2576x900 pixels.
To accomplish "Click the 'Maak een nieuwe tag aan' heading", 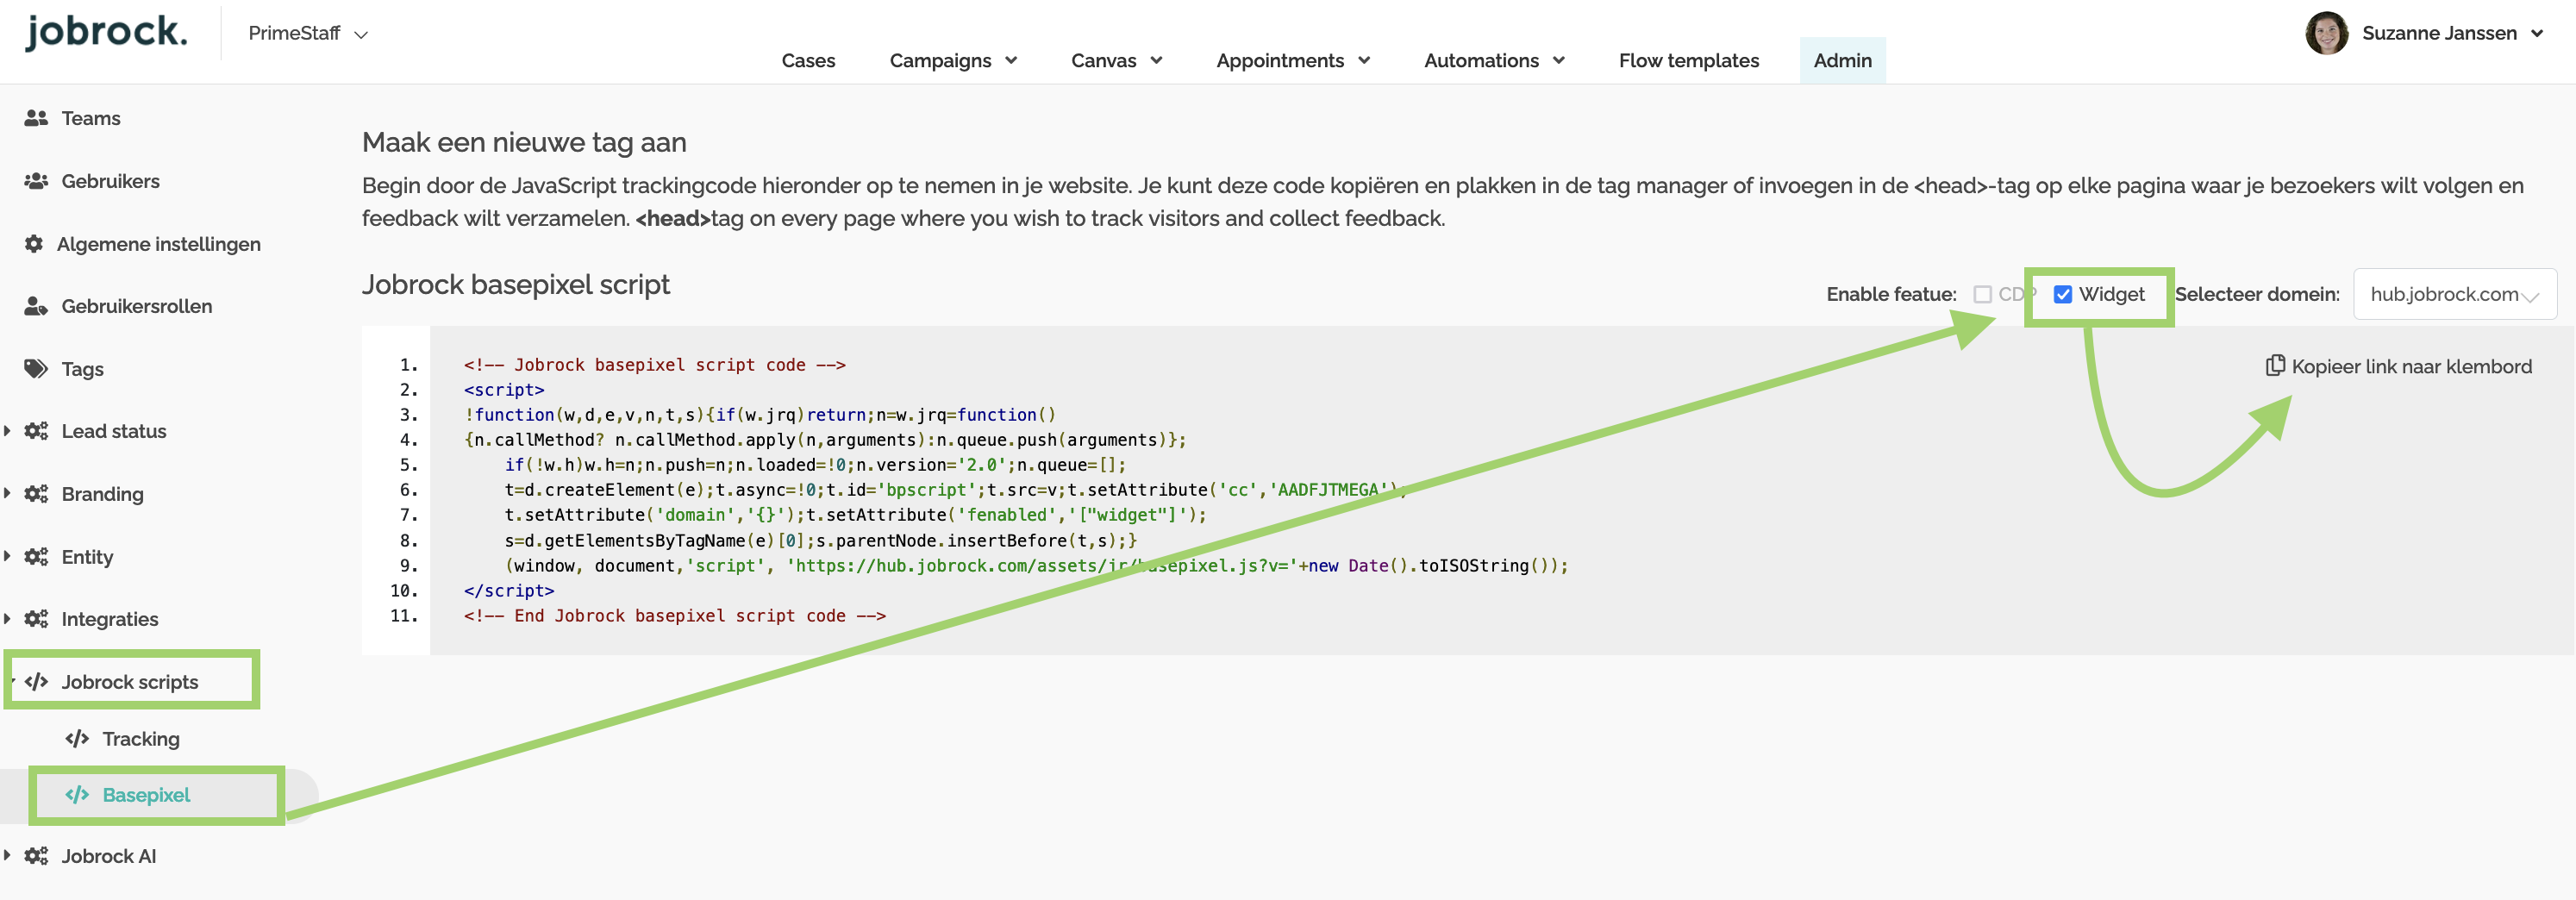I will [524, 142].
